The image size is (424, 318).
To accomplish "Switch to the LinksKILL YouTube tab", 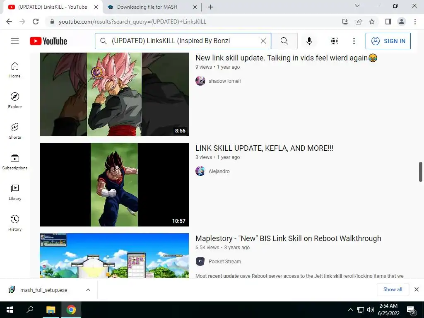I will [53, 7].
